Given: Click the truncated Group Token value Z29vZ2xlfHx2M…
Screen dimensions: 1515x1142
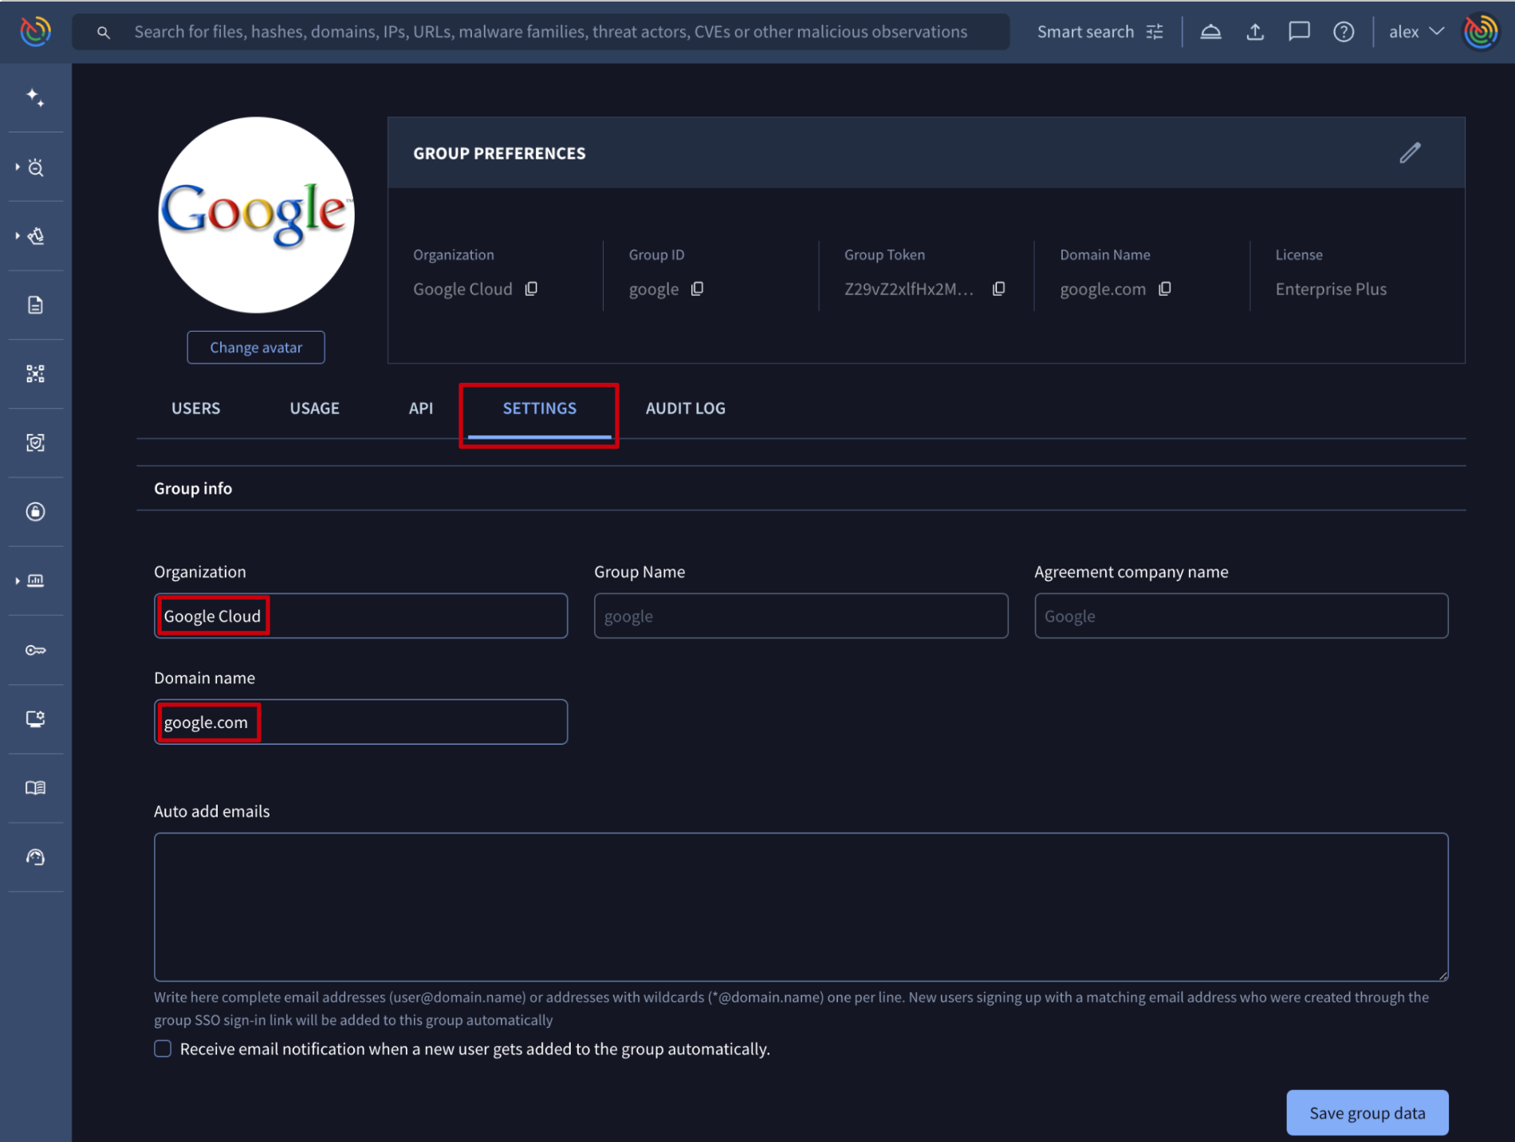Looking at the screenshot, I should click(909, 289).
